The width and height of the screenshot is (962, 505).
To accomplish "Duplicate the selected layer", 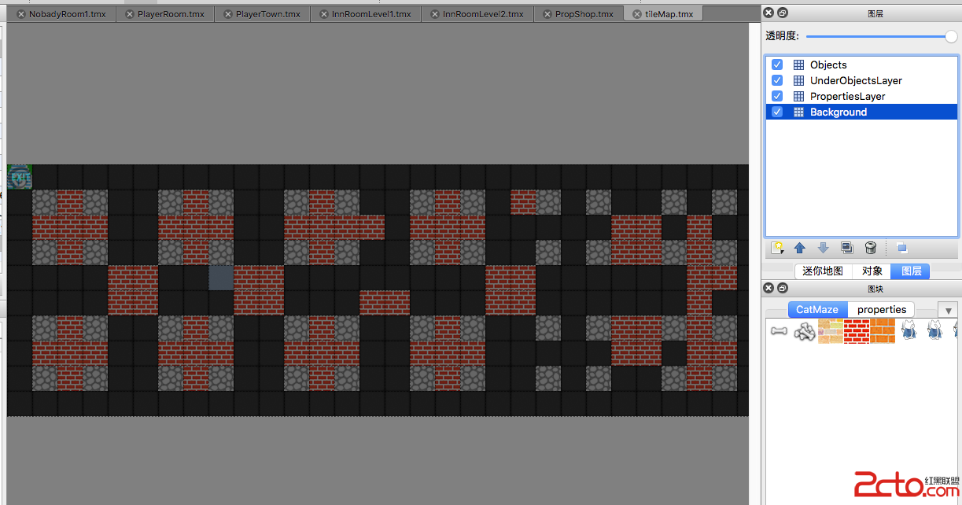I will [x=847, y=248].
